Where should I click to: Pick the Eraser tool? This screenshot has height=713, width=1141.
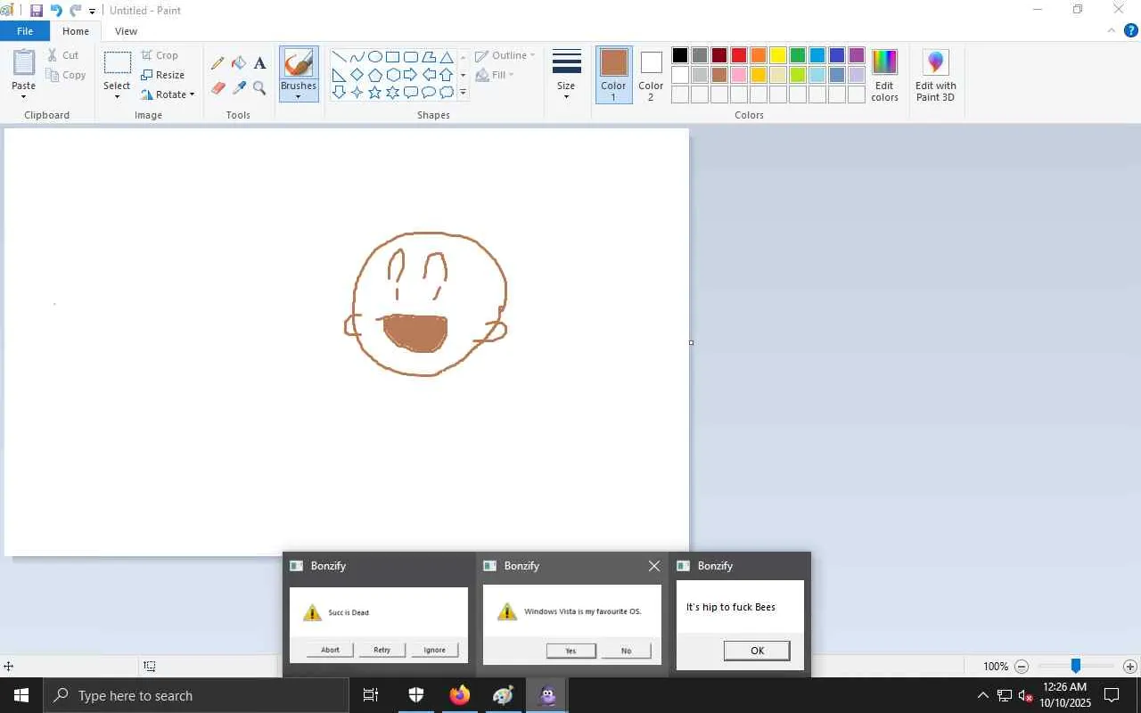[x=218, y=87]
